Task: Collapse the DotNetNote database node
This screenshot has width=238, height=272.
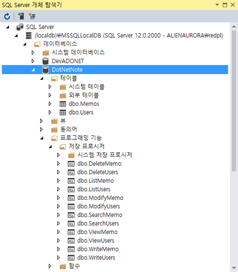Action: click(33, 70)
